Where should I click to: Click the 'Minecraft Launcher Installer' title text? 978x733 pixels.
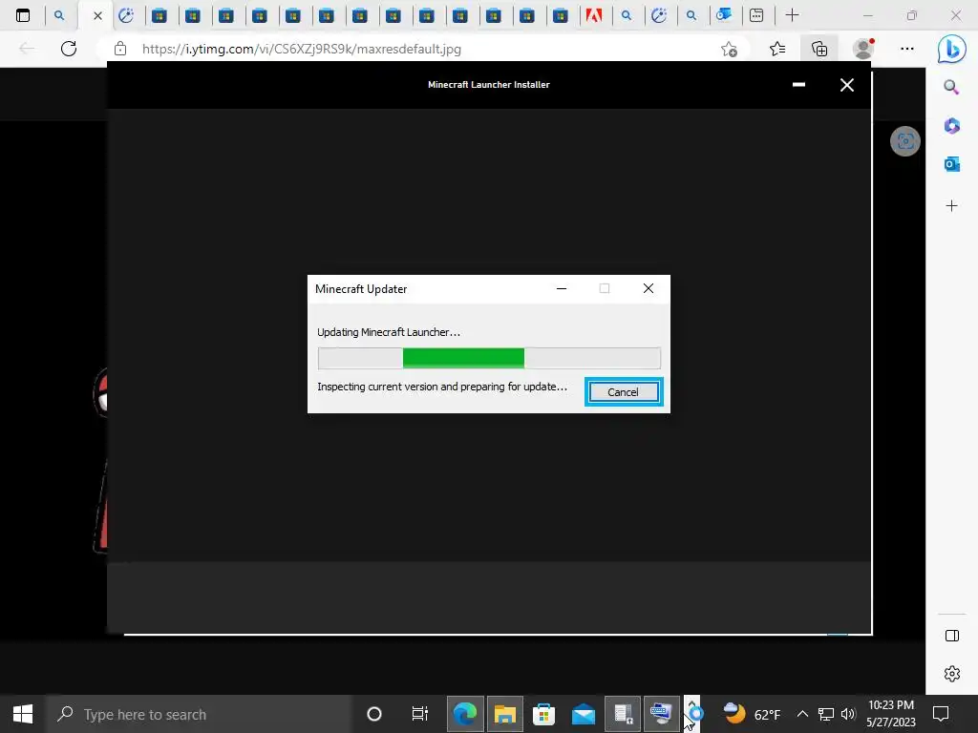(488, 85)
